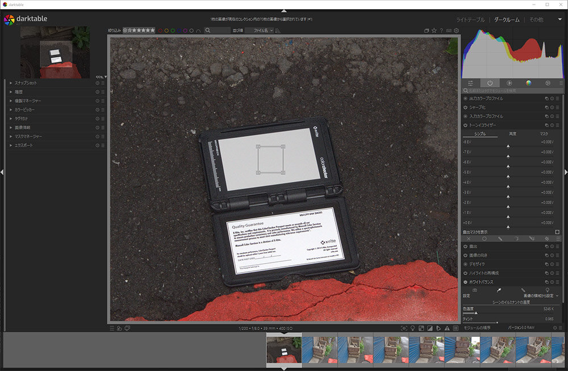Open the second window display icon

[127, 328]
